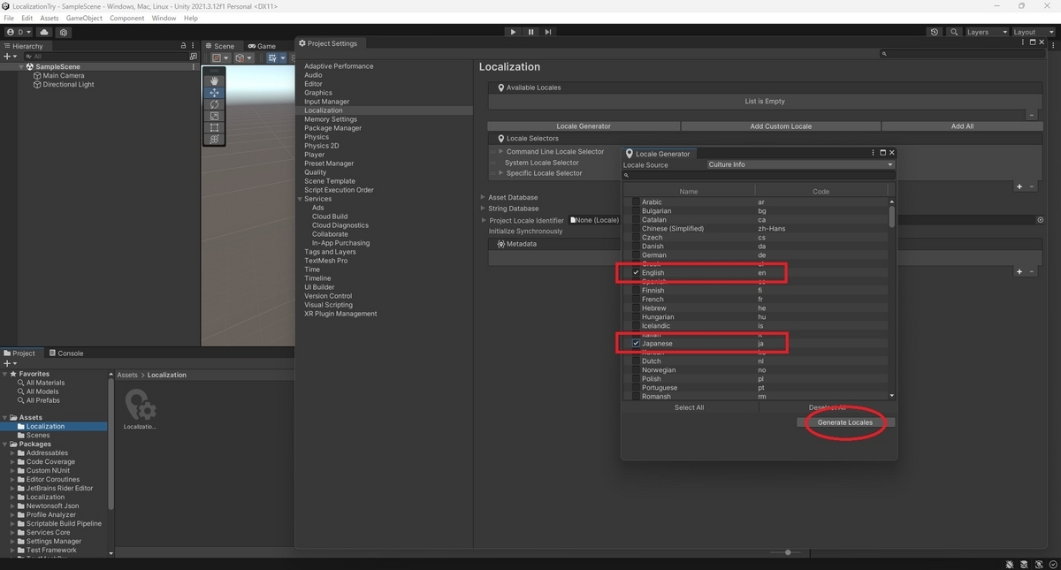Click the Localization settings asset thumbnail
Viewport: 1061px width, 570px height.
click(140, 405)
